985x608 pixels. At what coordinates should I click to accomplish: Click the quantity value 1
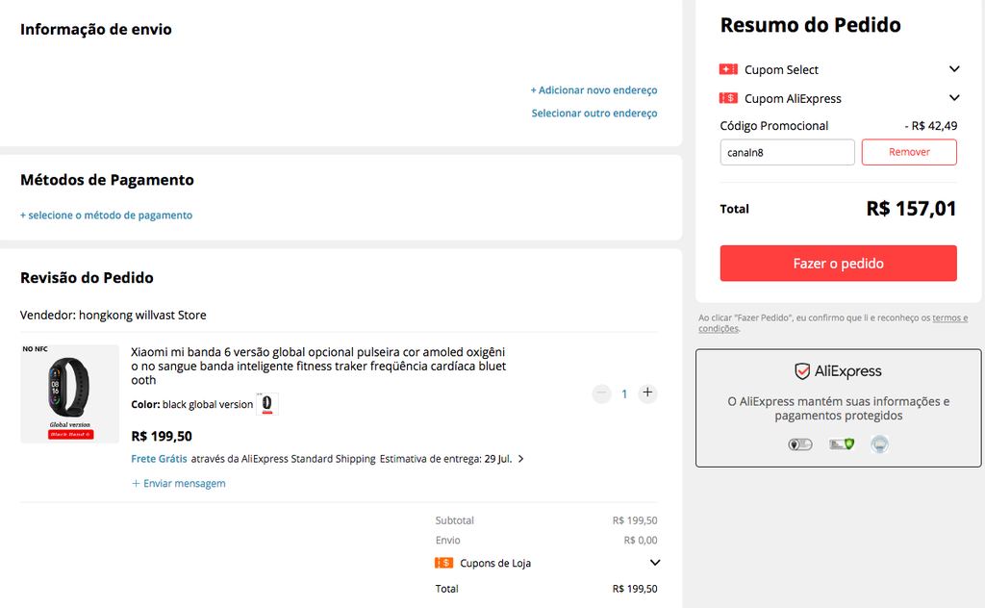coord(624,393)
